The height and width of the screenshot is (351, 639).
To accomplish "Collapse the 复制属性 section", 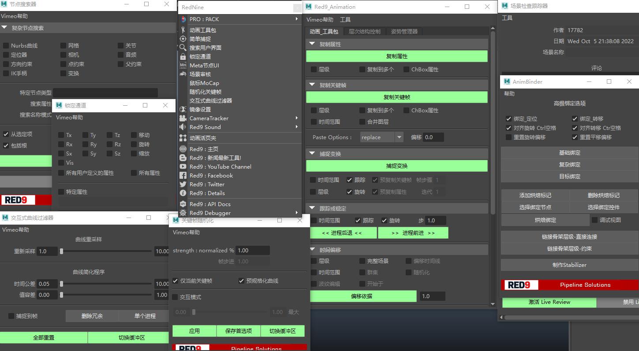I will (312, 44).
